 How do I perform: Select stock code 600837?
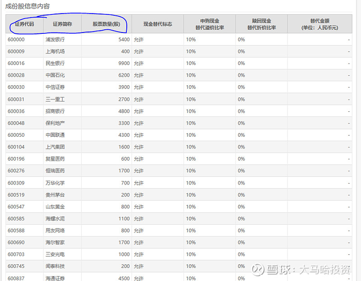[16, 278]
